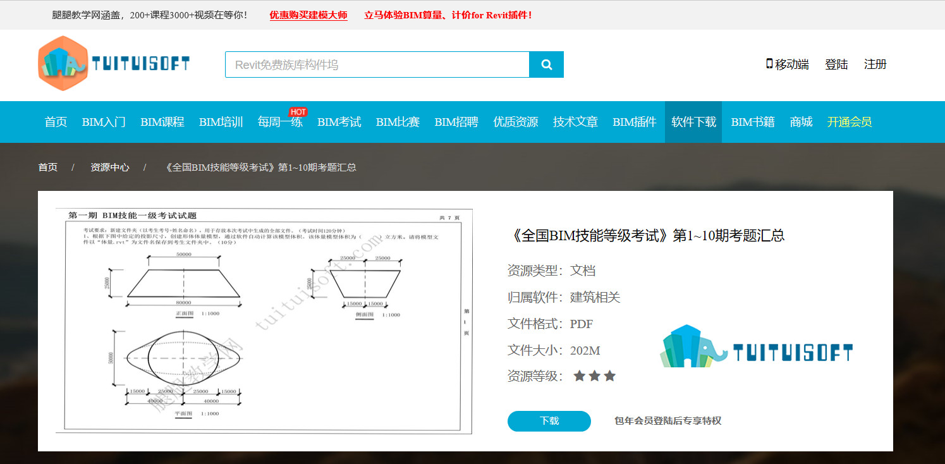The width and height of the screenshot is (945, 464).
Task: Navigate to the BIM考试 section
Action: pos(339,122)
